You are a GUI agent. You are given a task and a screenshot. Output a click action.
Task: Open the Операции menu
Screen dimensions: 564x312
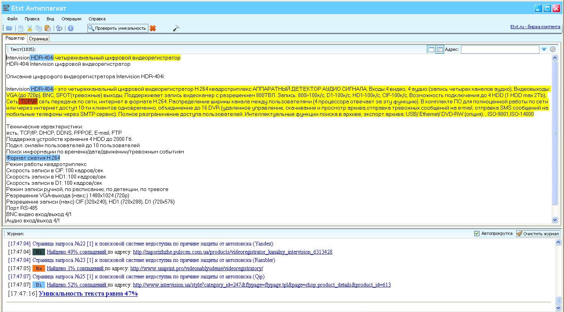click(x=71, y=19)
